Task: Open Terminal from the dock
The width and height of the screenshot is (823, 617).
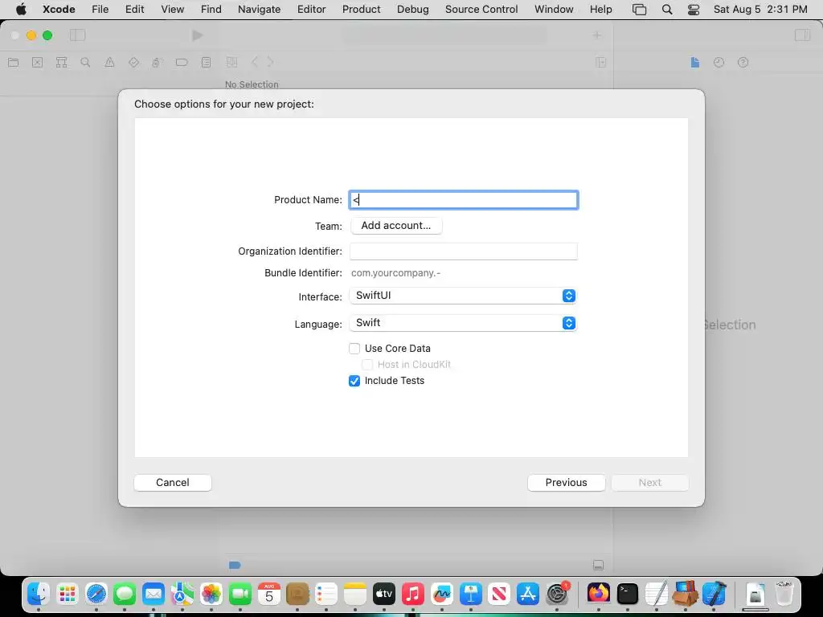Action: click(x=627, y=594)
